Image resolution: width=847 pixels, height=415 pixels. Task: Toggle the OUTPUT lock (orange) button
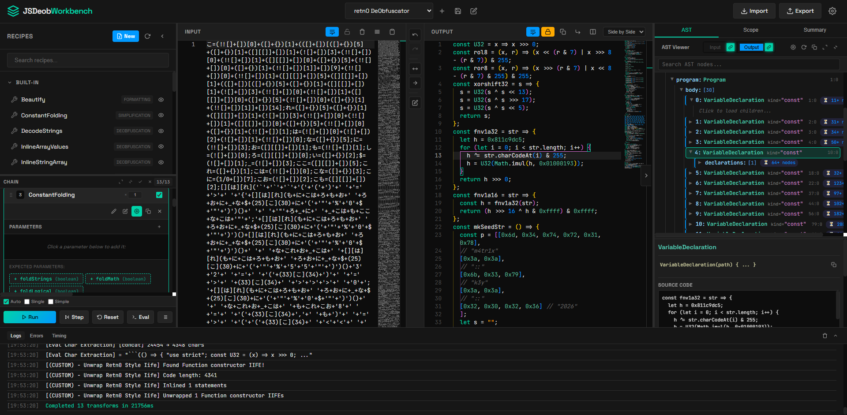pos(548,32)
